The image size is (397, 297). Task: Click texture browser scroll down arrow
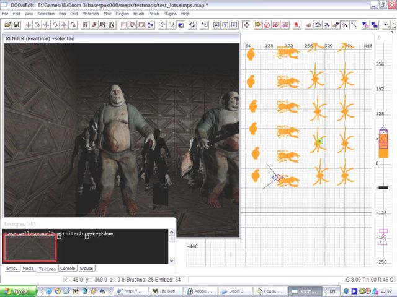171,260
